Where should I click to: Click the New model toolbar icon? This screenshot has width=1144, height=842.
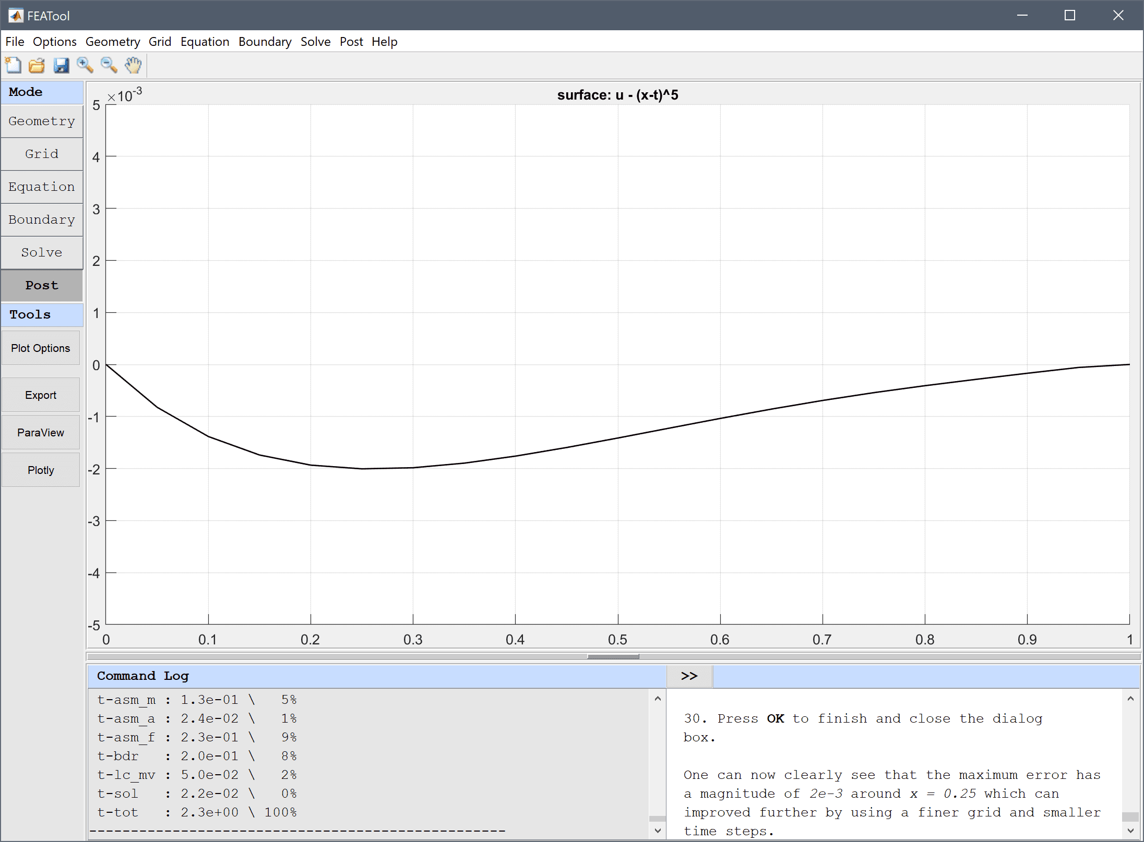13,66
